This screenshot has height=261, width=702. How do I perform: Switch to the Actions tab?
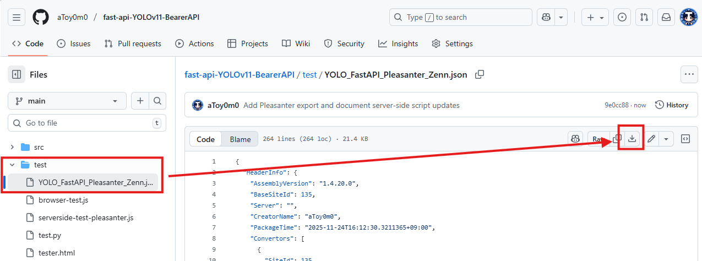pyautogui.click(x=194, y=44)
